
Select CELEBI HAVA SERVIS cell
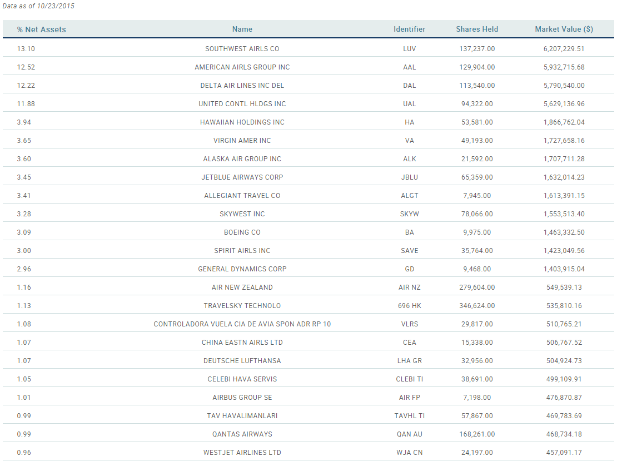click(242, 379)
